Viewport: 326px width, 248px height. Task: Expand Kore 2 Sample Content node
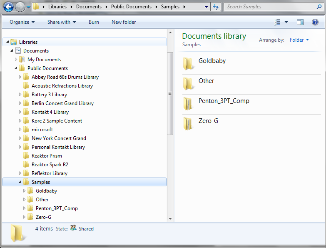click(x=20, y=121)
